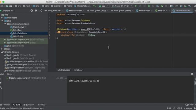
Task: Expand the res folder
Action: pos(2,49)
